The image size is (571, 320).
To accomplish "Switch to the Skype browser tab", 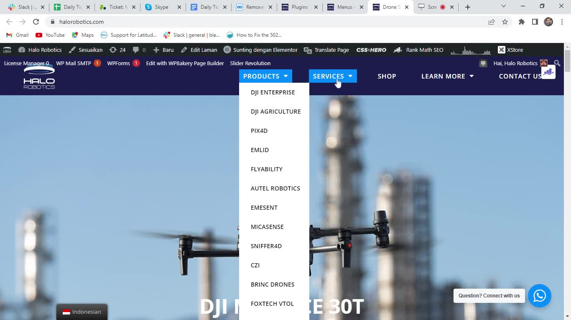I will pos(161,7).
